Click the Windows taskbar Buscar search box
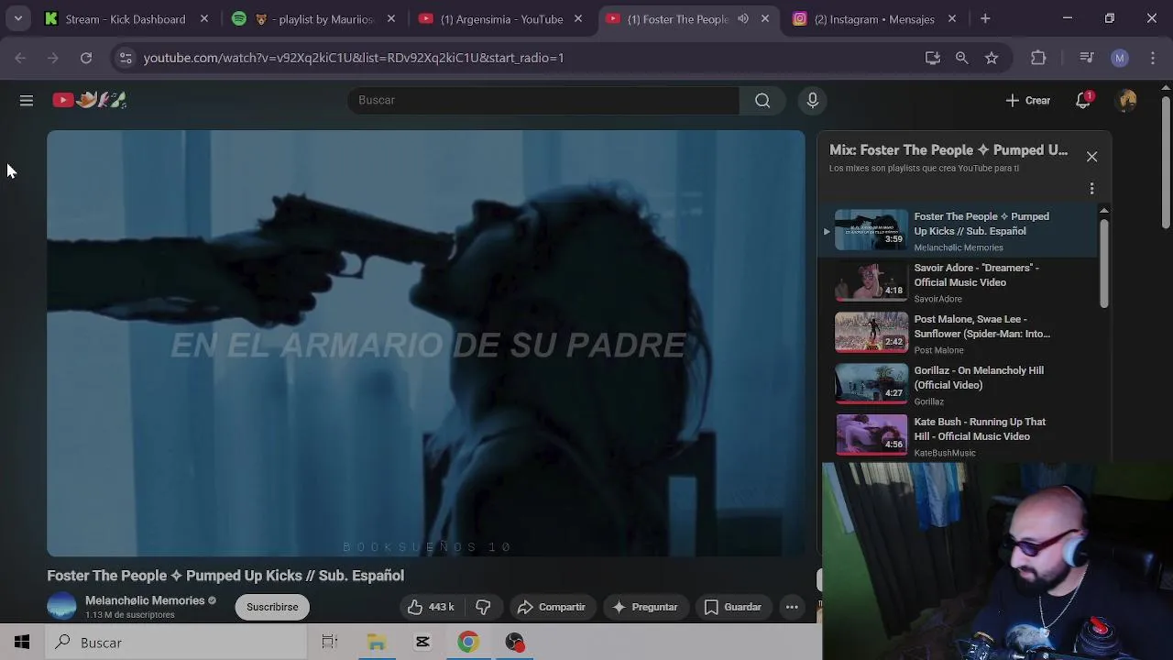Image resolution: width=1173 pixels, height=660 pixels. coord(176,643)
